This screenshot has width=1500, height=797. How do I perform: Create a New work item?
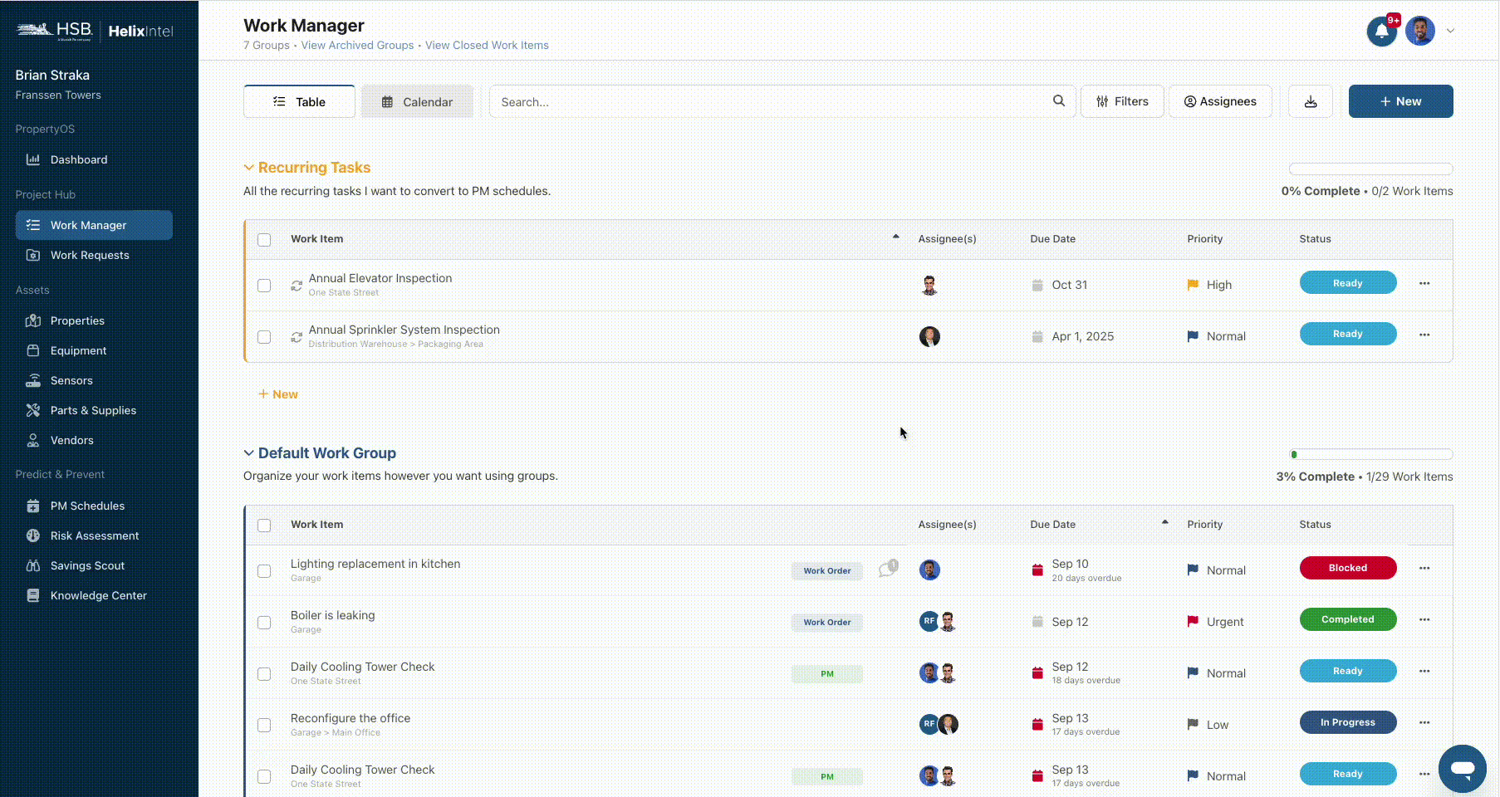coord(1400,101)
